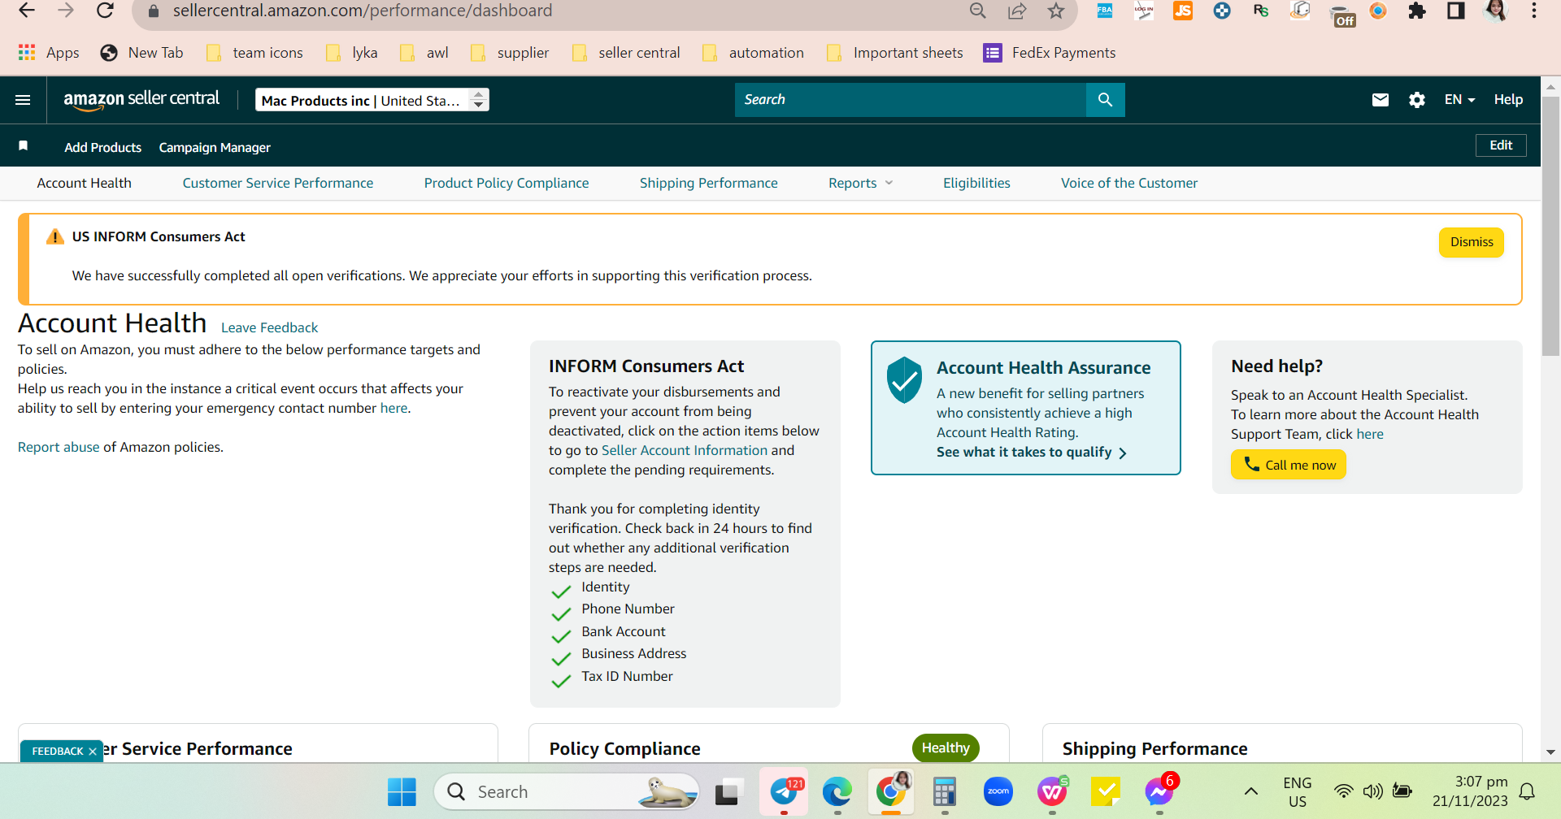The height and width of the screenshot is (819, 1561).
Task: Click See what it takes to qualify
Action: tap(1031, 453)
